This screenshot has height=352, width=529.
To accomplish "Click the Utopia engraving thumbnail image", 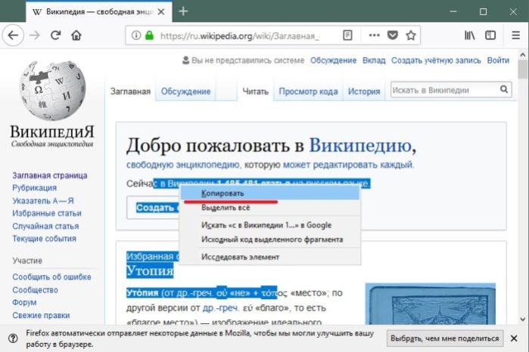I will (x=430, y=304).
